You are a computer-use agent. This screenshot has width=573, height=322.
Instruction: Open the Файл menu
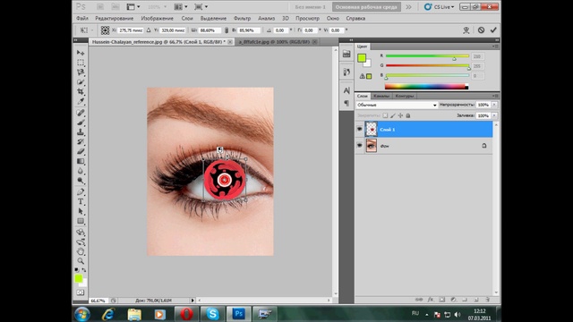pos(82,18)
